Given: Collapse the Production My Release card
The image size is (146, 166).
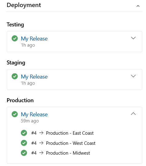Looking at the screenshot, I should (133, 114).
